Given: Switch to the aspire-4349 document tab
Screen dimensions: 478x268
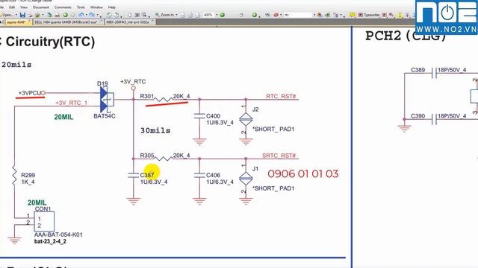Looking at the screenshot, I should [x=18, y=22].
